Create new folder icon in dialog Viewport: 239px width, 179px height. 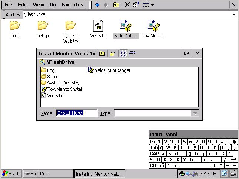(113, 53)
